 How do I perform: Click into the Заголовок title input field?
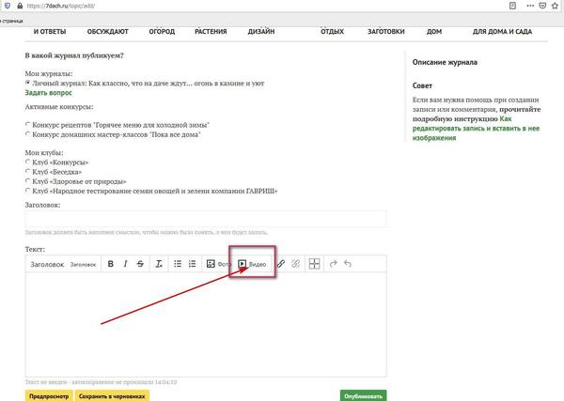(x=205, y=218)
